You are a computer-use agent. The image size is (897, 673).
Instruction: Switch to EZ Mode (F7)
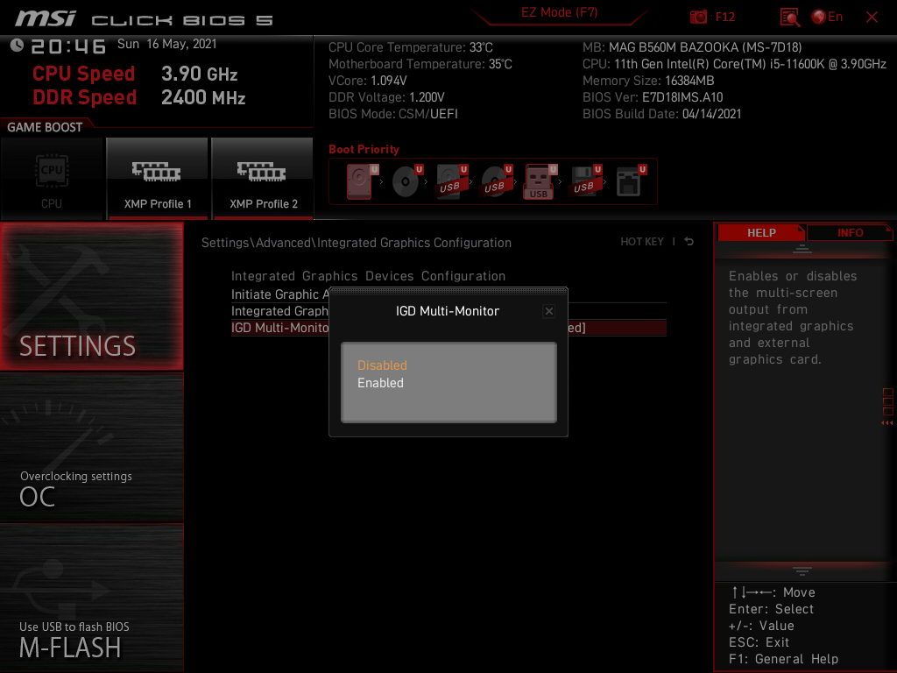(559, 12)
